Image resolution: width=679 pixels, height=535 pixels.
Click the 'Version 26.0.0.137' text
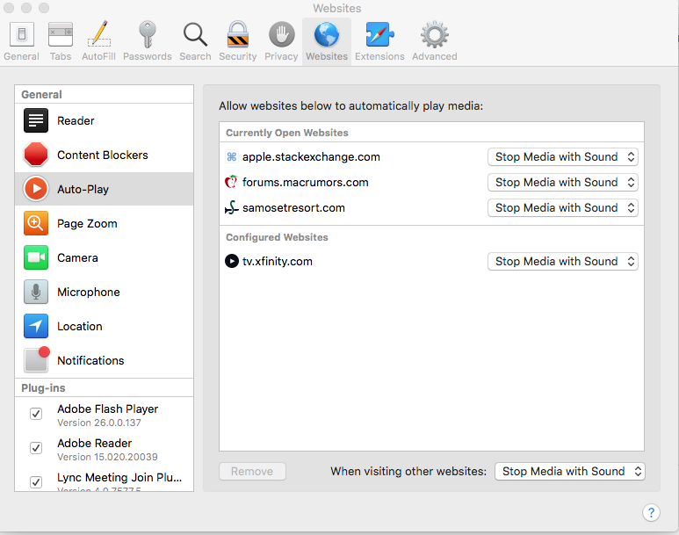click(99, 423)
